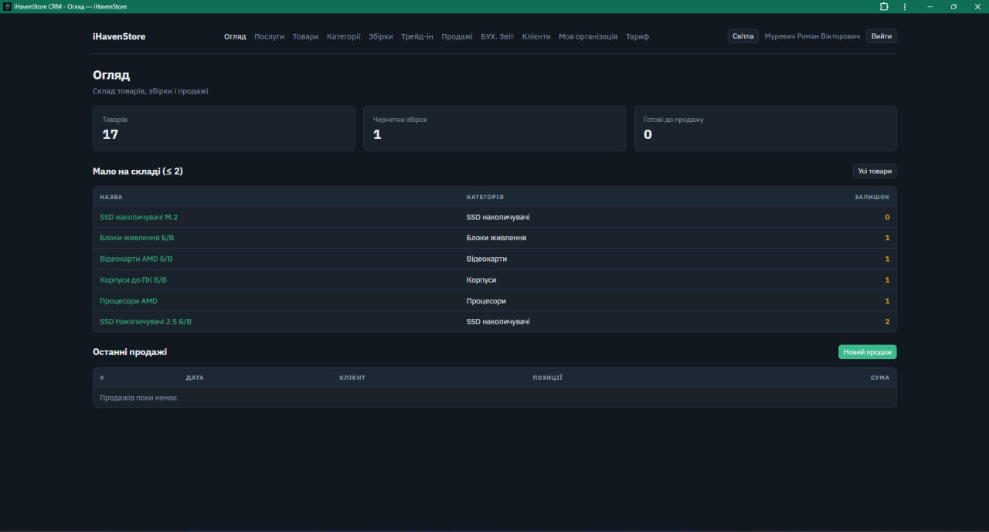Screen dimensions: 989x532
Task: Open Моя організація page
Action: click(x=588, y=36)
